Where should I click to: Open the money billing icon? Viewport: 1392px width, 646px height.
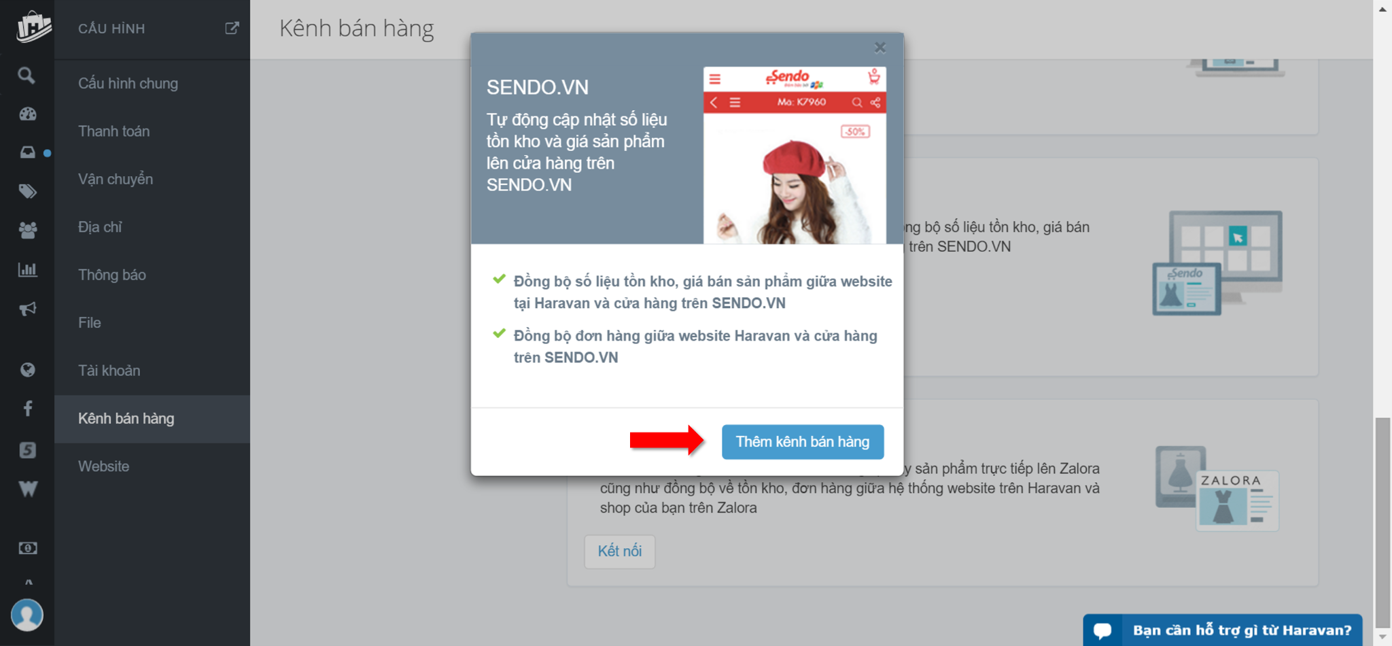pos(27,548)
